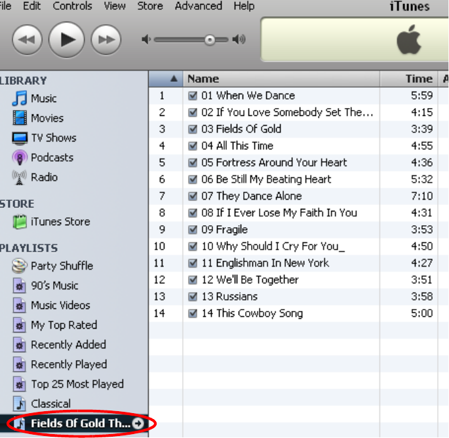Select the Fields Of Gold Th... playlist
The width and height of the screenshot is (449, 438).
(74, 424)
